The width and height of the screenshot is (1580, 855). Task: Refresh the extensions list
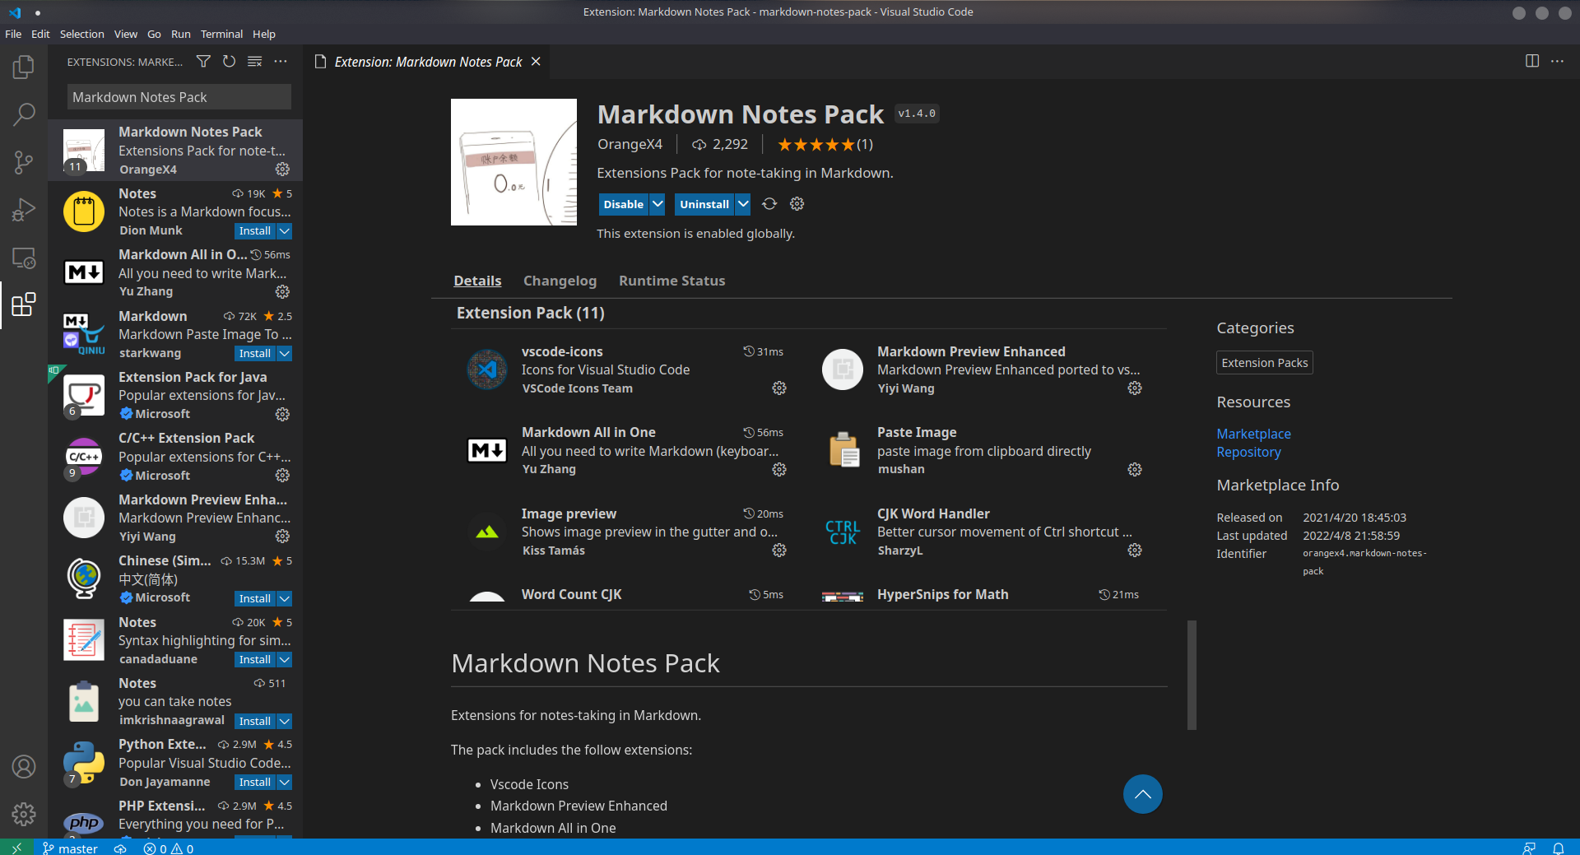(x=229, y=62)
